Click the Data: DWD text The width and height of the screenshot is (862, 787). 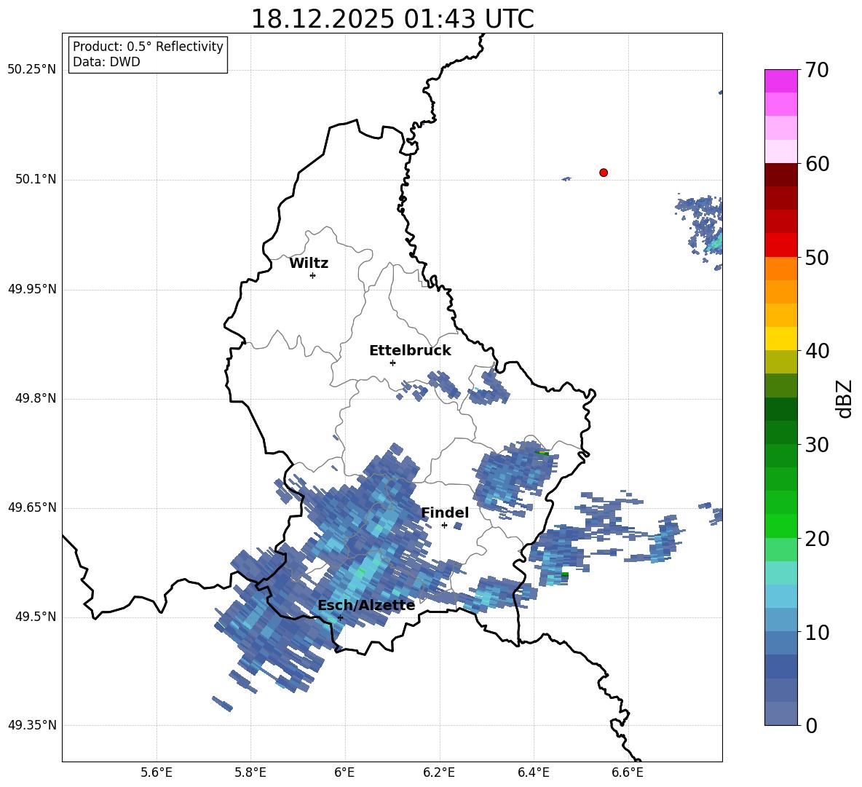(x=106, y=62)
